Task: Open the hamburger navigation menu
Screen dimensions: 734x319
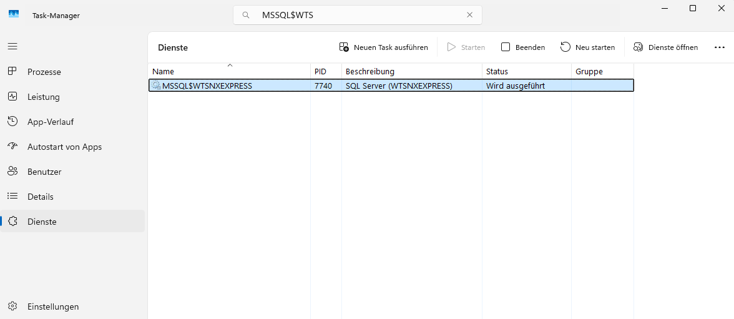Action: tap(12, 47)
